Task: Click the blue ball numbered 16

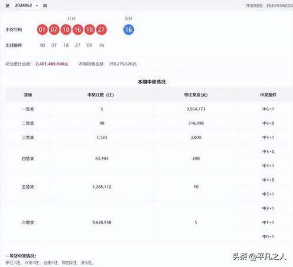Action: coord(129,29)
